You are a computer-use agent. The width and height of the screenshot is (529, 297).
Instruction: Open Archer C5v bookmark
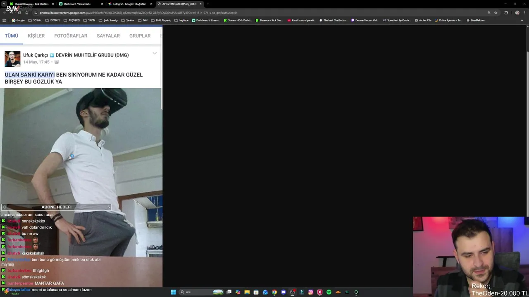423,20
